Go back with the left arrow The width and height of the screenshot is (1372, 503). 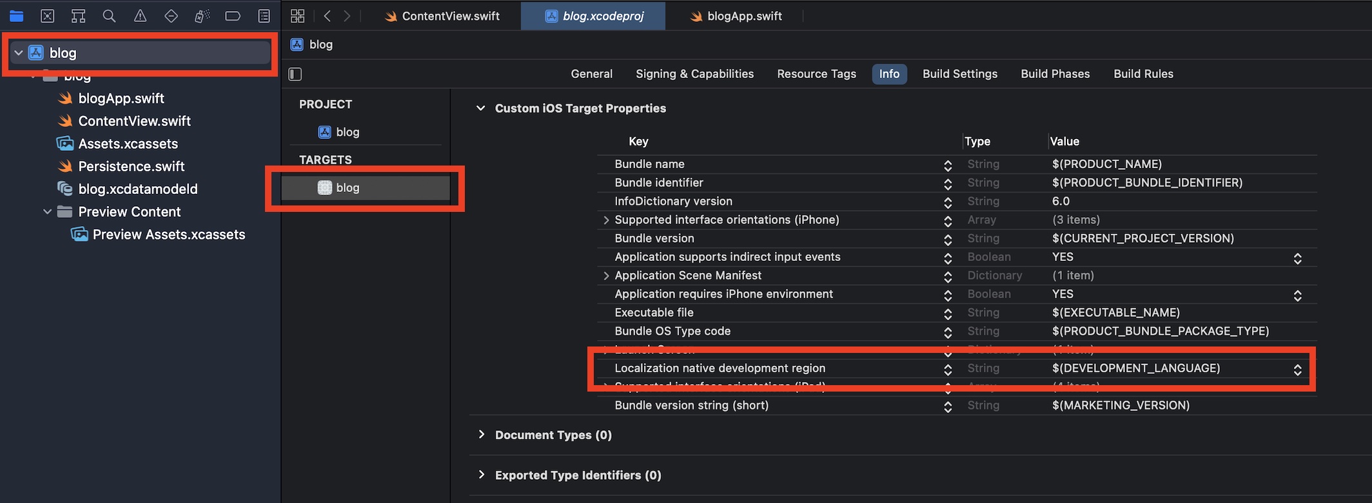click(x=328, y=16)
